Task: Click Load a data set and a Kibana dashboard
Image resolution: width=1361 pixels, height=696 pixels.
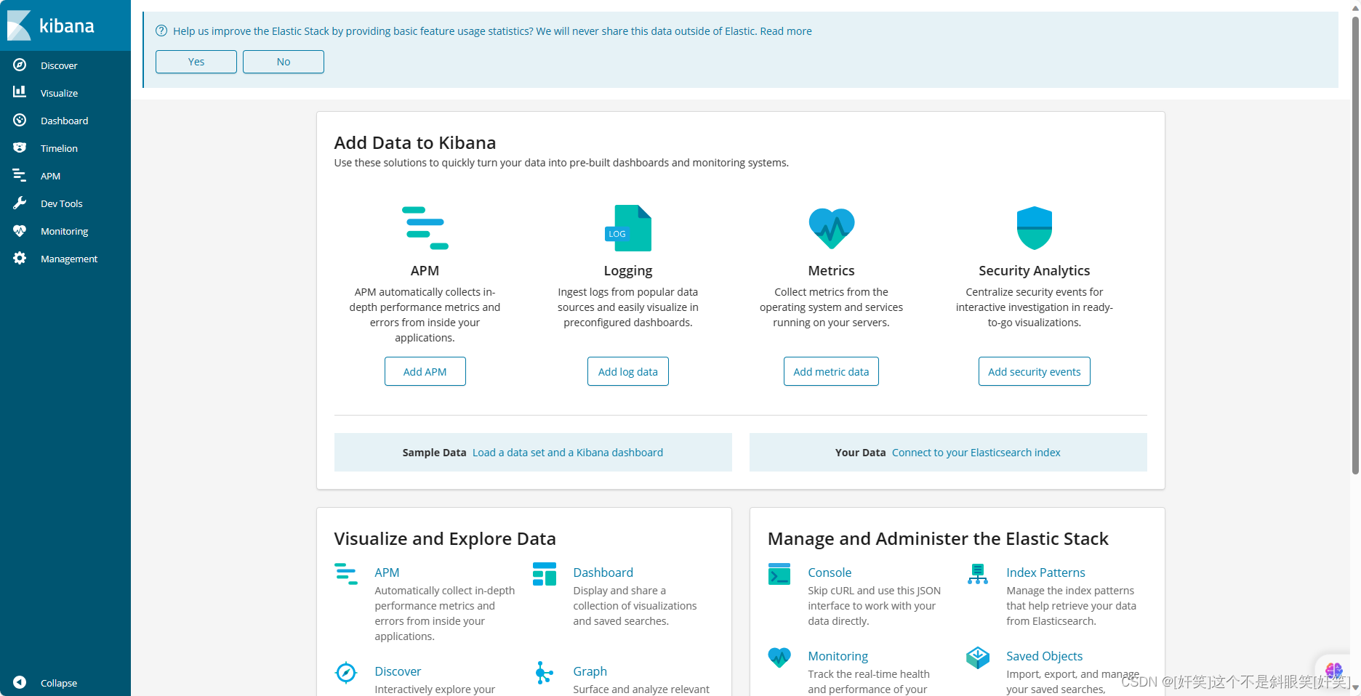Action: [x=568, y=453]
